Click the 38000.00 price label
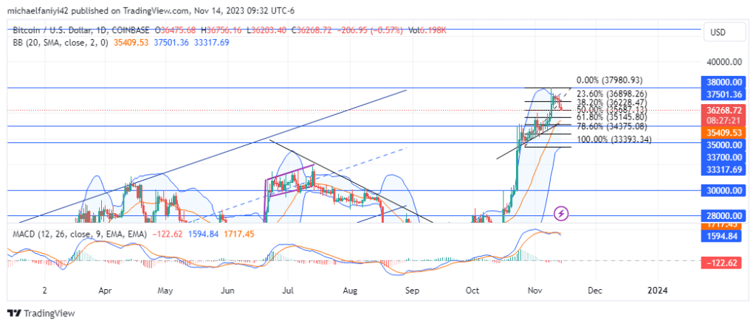This screenshot has width=756, height=326. point(723,81)
